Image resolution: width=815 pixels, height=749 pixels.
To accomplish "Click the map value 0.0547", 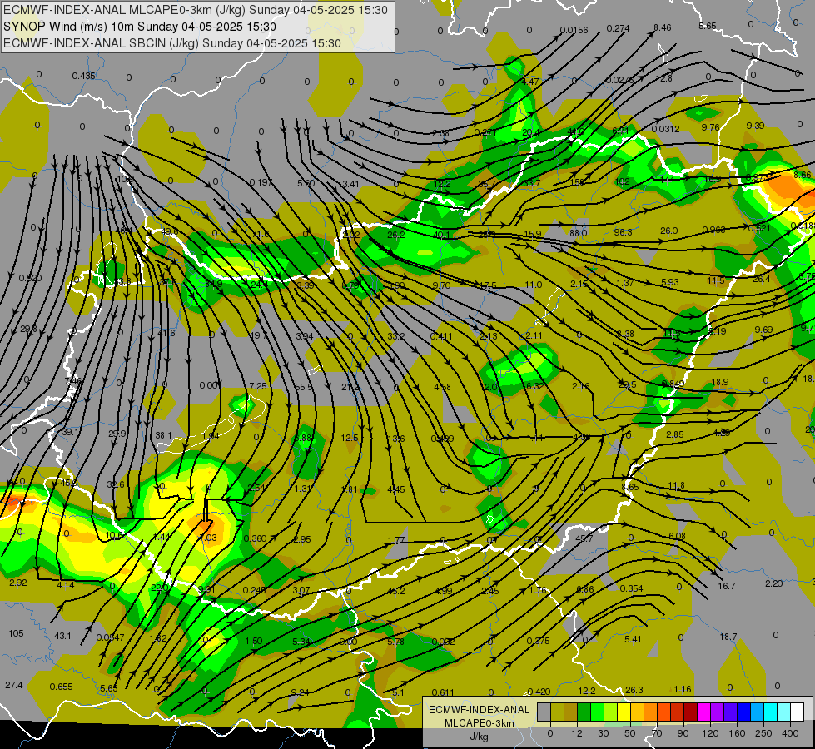I will [110, 637].
